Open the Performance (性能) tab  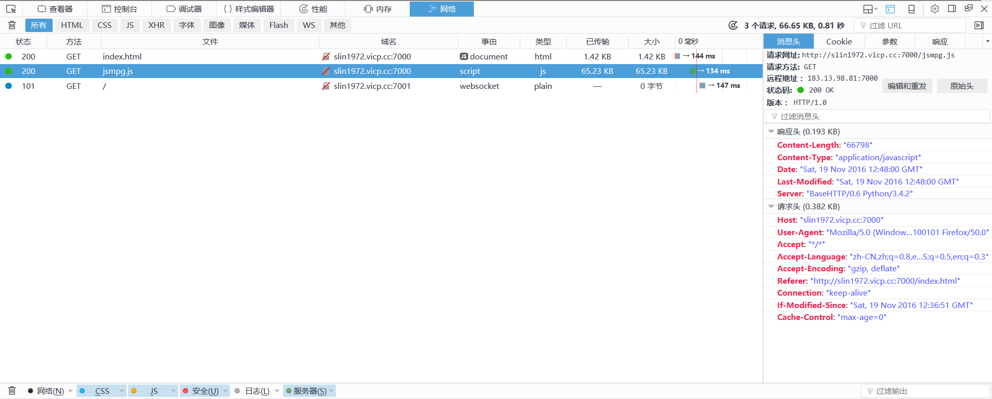pos(313,9)
